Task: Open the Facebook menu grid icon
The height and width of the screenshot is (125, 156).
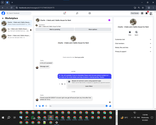Action: tap(142, 13)
